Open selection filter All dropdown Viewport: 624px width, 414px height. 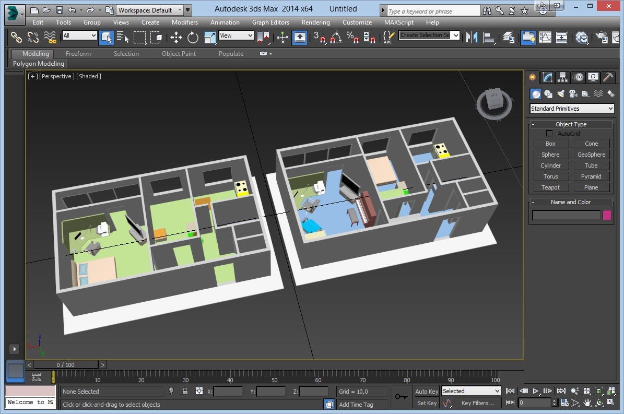[x=79, y=36]
